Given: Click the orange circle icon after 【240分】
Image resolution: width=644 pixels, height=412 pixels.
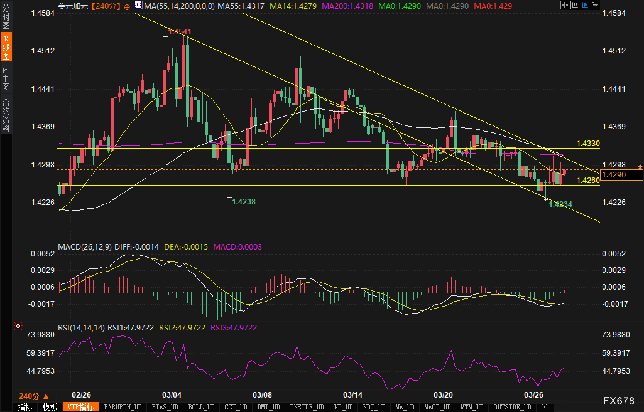Looking at the screenshot, I should tap(127, 6).
